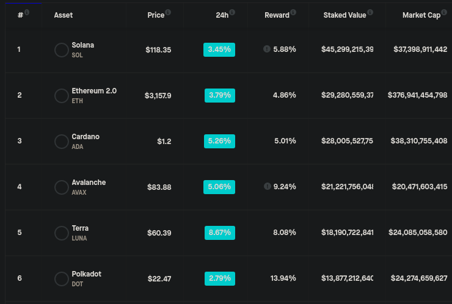Click Polkadot's staked value cell
The width and height of the screenshot is (452, 304).
[x=347, y=278]
